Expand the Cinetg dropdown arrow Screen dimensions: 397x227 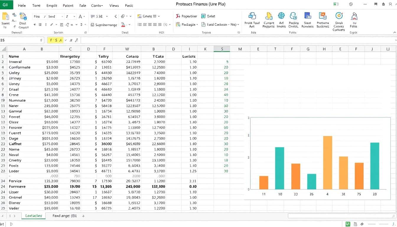159,17
